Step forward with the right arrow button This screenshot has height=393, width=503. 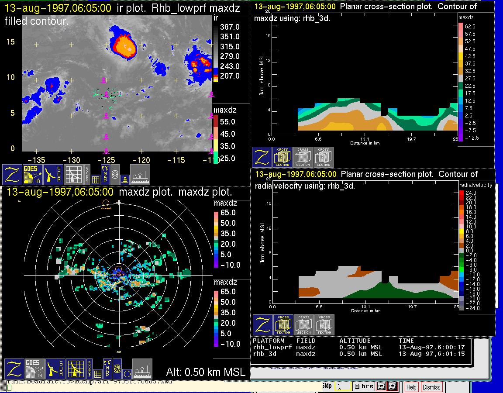[x=392, y=386]
